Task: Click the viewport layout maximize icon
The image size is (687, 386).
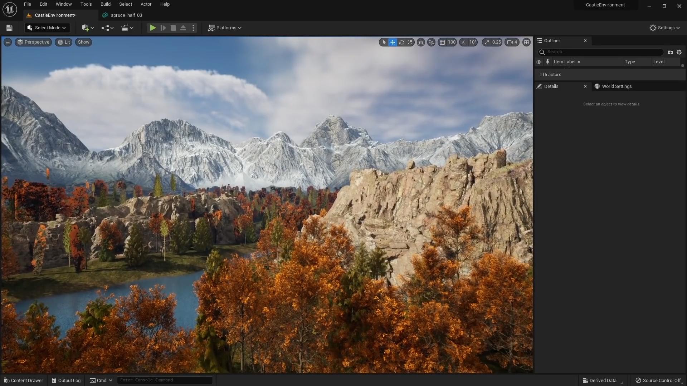Action: 526,42
